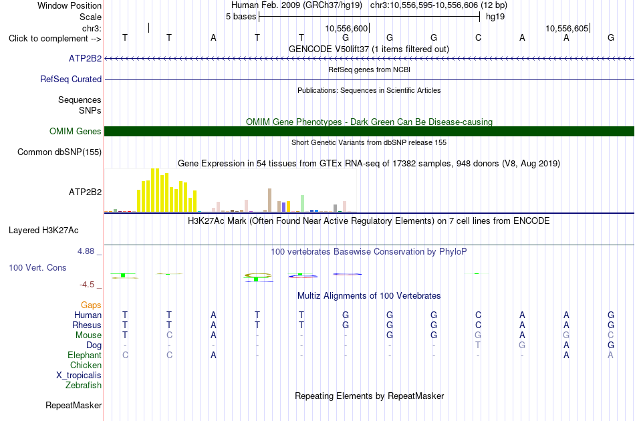The width and height of the screenshot is (635, 421).
Task: Open 'H3K27Ac Mark' ENCODE track title
Action: [369, 221]
